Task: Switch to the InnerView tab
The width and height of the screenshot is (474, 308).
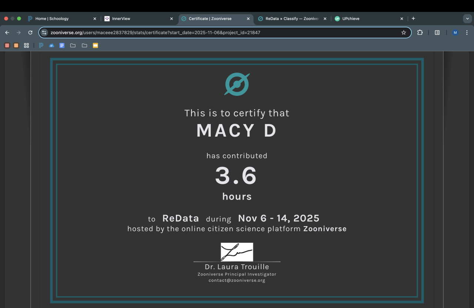Action: (139, 19)
